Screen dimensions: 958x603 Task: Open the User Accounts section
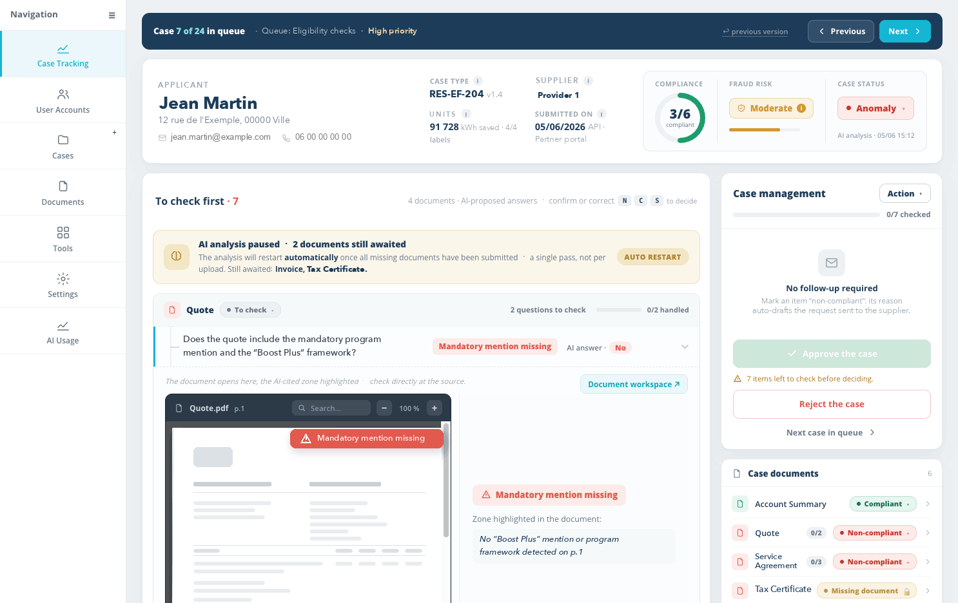pyautogui.click(x=63, y=100)
